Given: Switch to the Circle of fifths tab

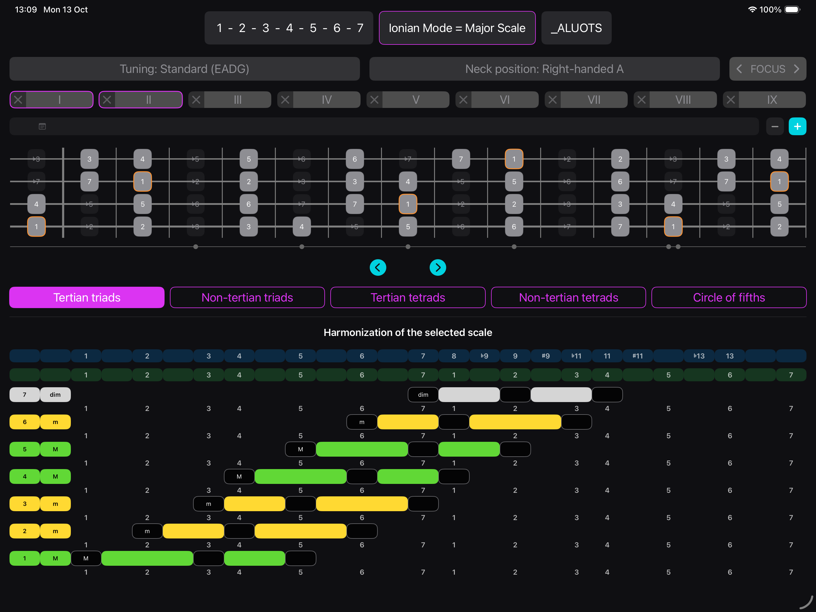Looking at the screenshot, I should point(729,297).
